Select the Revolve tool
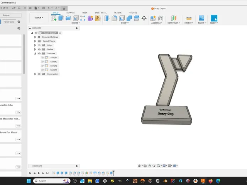The image size is (247, 185). 68,18
